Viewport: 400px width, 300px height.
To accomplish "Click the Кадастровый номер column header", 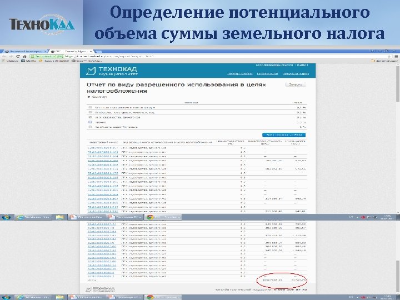I will 103,142.
